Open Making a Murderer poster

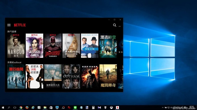click(x=71, y=46)
